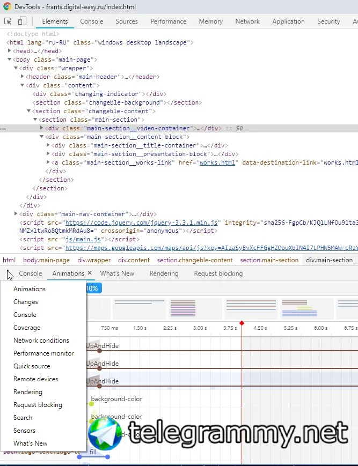The image size is (358, 466).
Task: Select the changing-indicator div row
Action: (99, 94)
